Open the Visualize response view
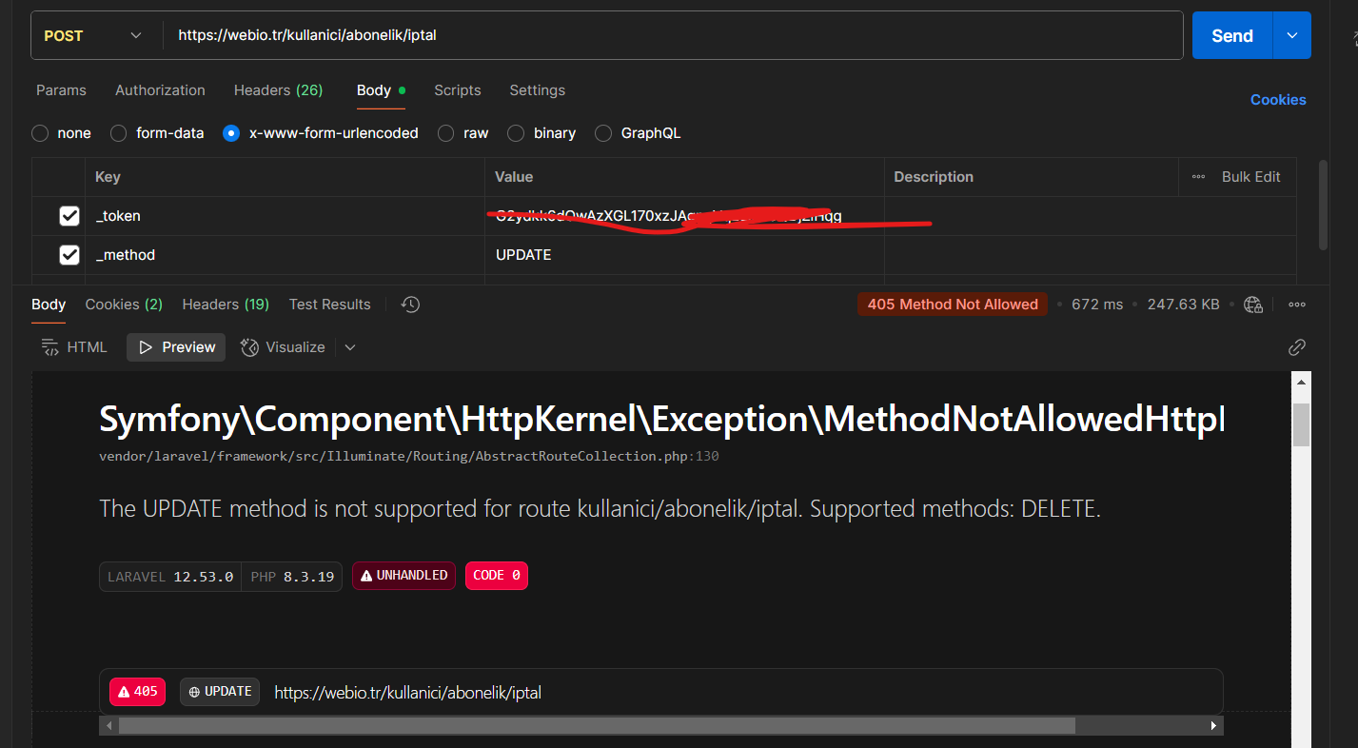The width and height of the screenshot is (1358, 748). point(283,347)
